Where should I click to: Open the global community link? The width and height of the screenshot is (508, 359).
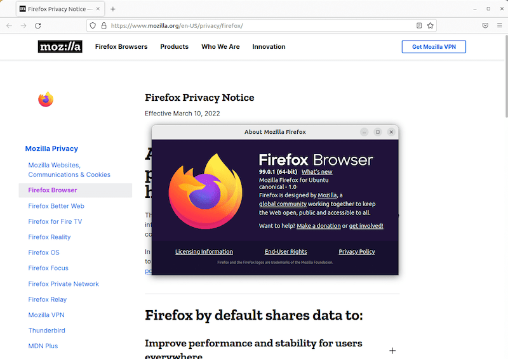click(x=283, y=204)
